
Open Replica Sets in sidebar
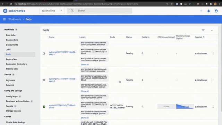click(11, 59)
